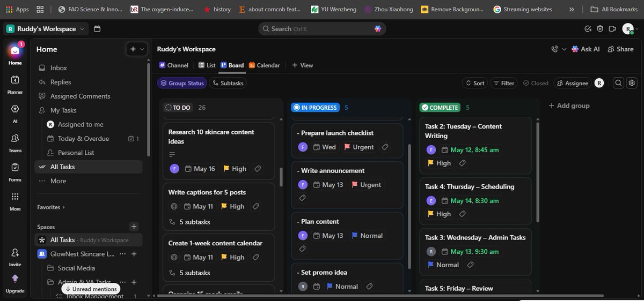
Task: Click tag icon on Prepare launch checklist card
Action: [x=385, y=147]
